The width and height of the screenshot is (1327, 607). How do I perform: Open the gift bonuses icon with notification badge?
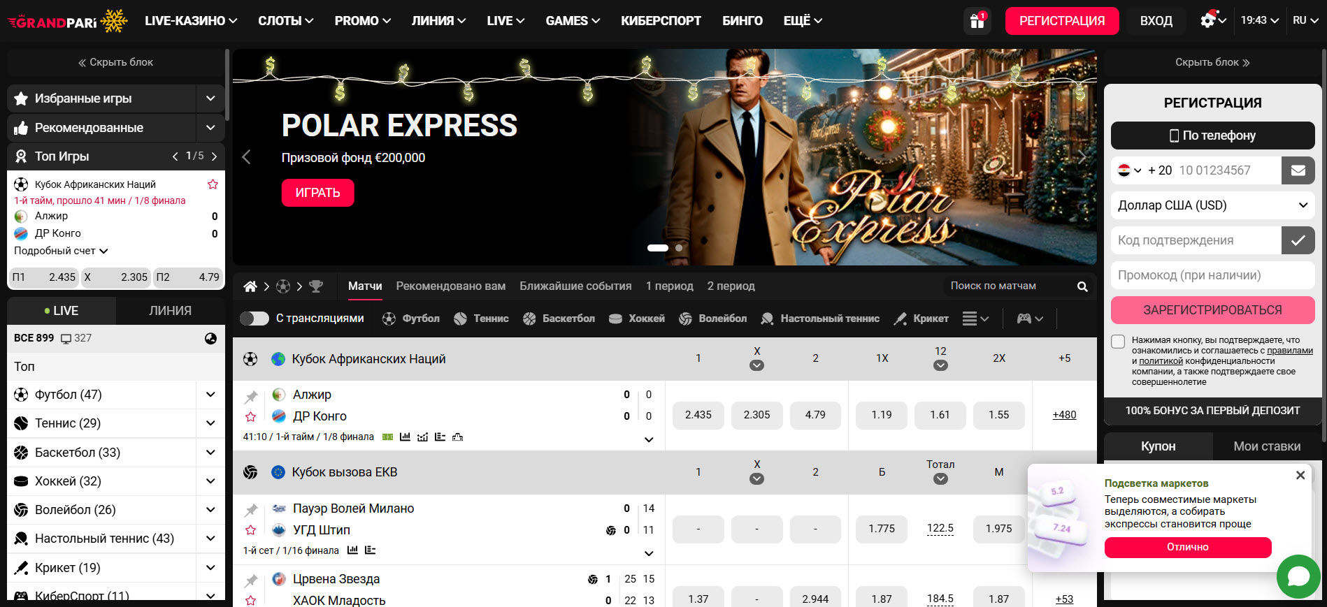[x=977, y=21]
